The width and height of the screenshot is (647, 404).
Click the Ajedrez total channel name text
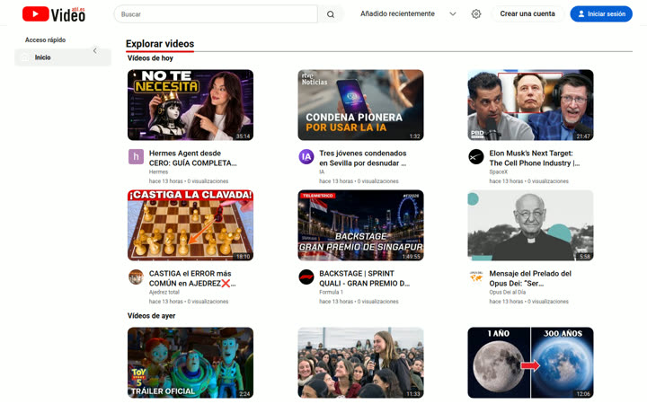[x=164, y=292]
